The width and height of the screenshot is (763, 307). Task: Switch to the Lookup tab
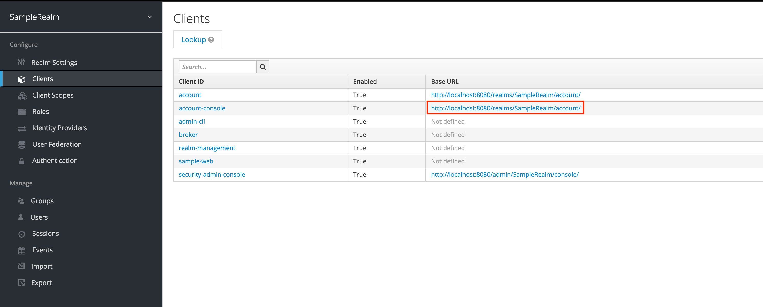(x=194, y=39)
